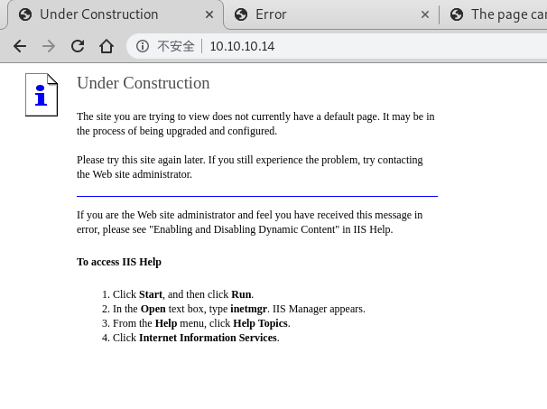Reload the current page

click(x=78, y=46)
